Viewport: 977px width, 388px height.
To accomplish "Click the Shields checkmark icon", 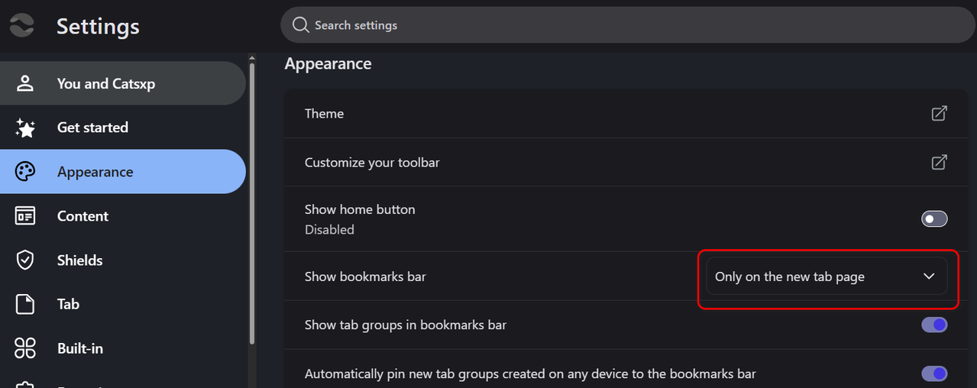I will 25,260.
